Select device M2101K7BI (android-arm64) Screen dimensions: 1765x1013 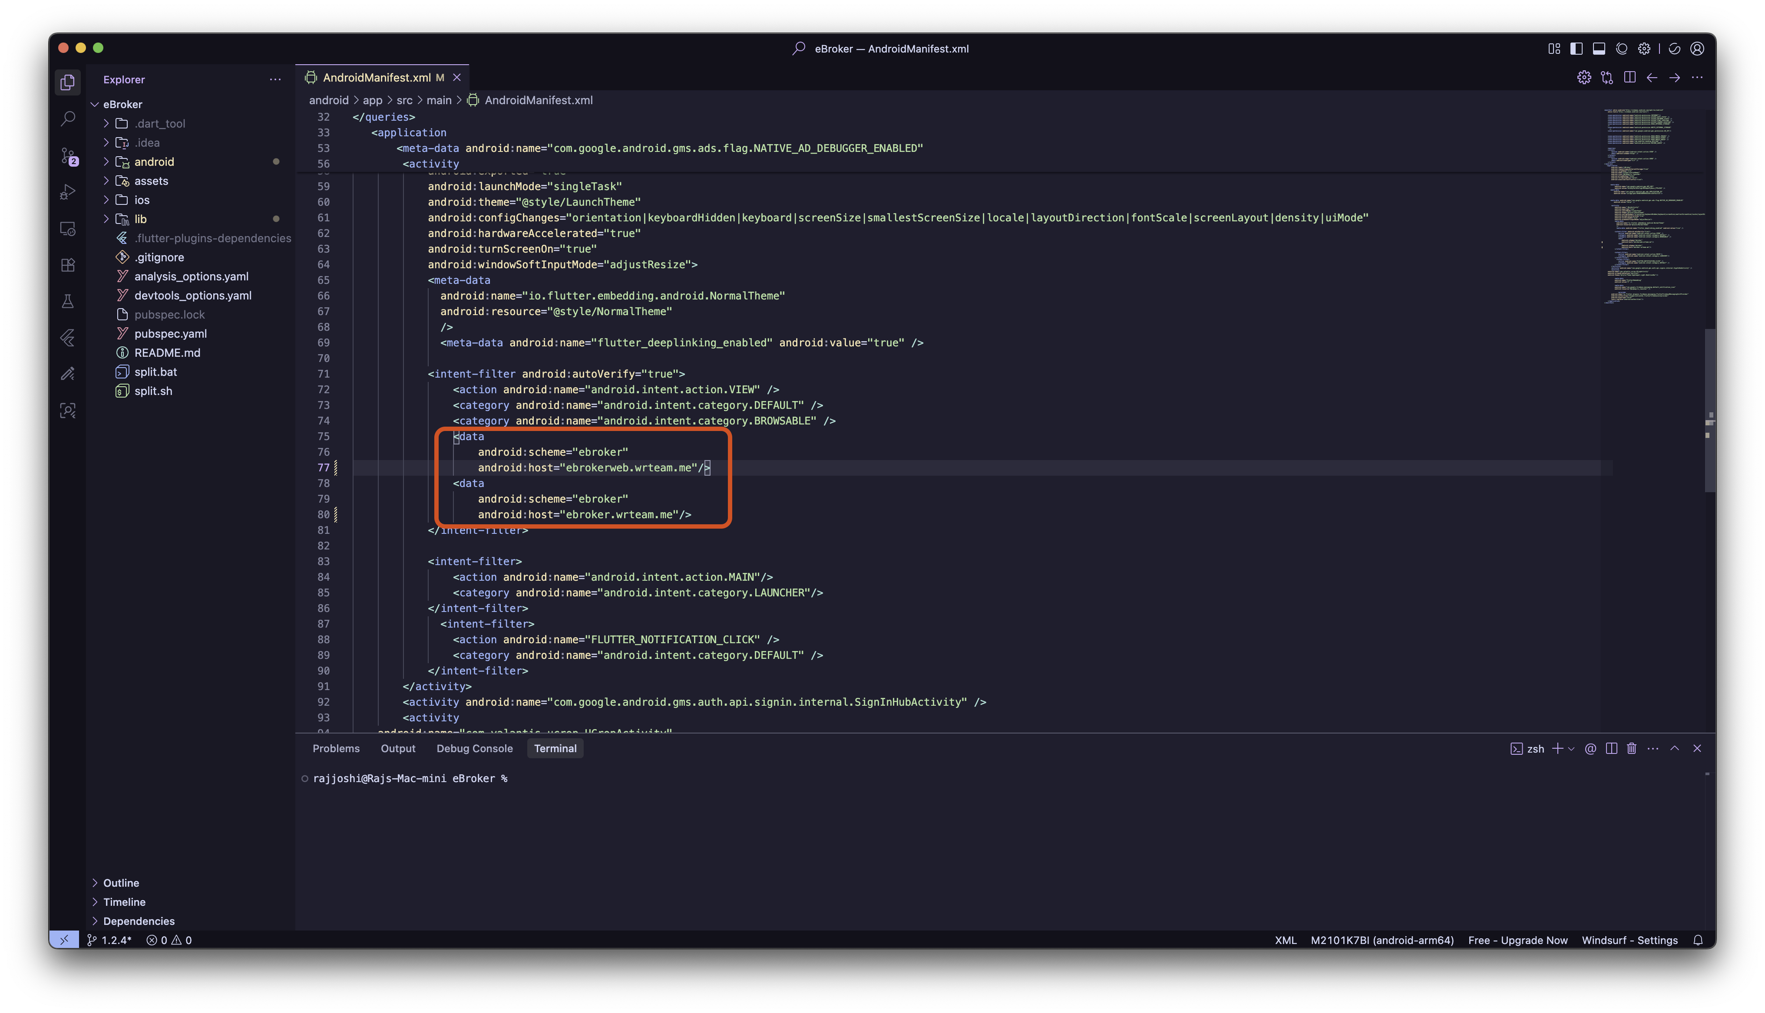(x=1382, y=940)
